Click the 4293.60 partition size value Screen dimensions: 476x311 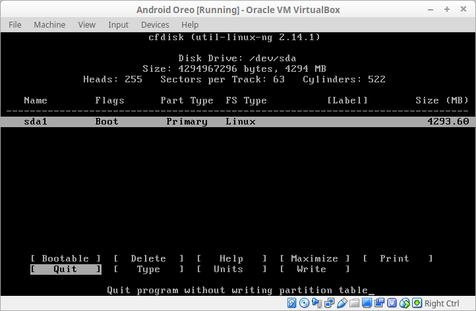[x=448, y=122]
